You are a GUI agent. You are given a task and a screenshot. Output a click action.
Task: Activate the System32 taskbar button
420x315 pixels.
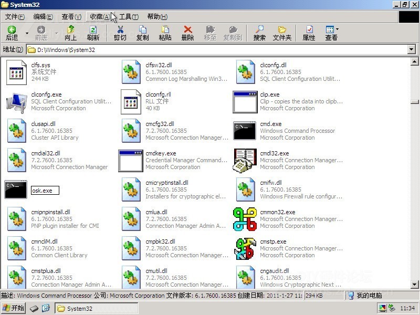click(x=97, y=308)
